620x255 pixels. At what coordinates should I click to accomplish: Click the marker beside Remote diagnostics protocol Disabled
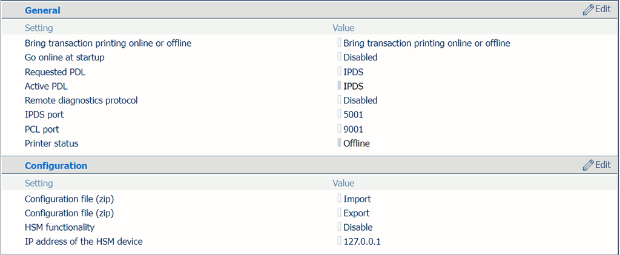tap(339, 100)
